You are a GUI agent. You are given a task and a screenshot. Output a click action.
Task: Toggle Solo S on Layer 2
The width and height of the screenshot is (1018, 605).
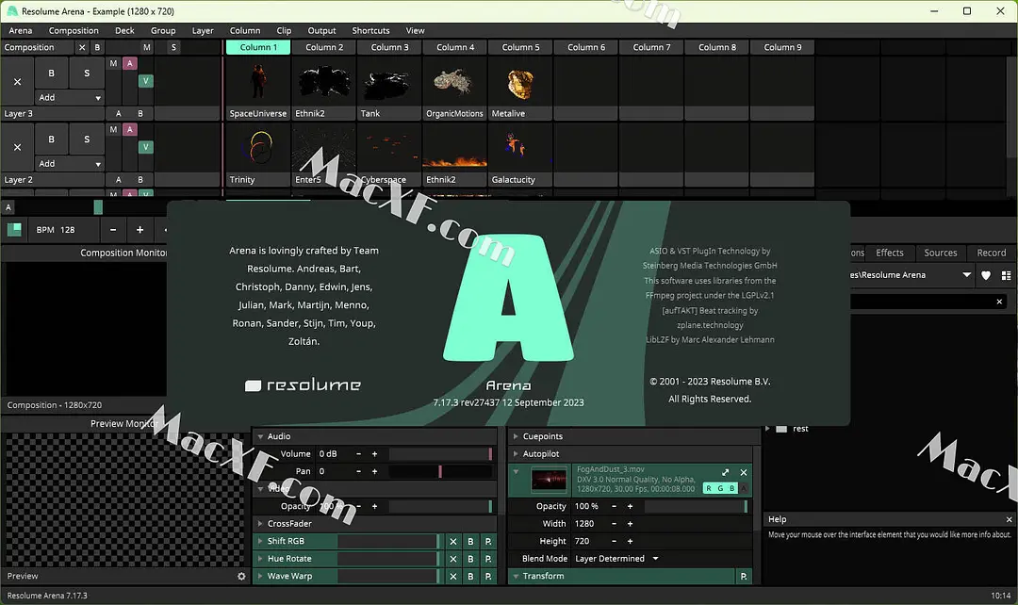pos(87,139)
